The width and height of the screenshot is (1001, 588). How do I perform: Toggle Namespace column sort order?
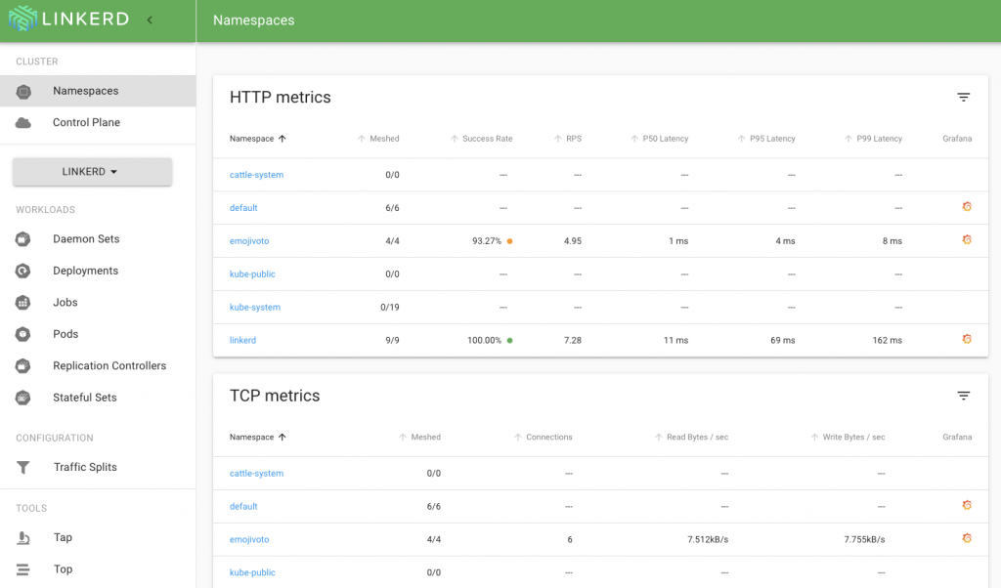click(257, 138)
